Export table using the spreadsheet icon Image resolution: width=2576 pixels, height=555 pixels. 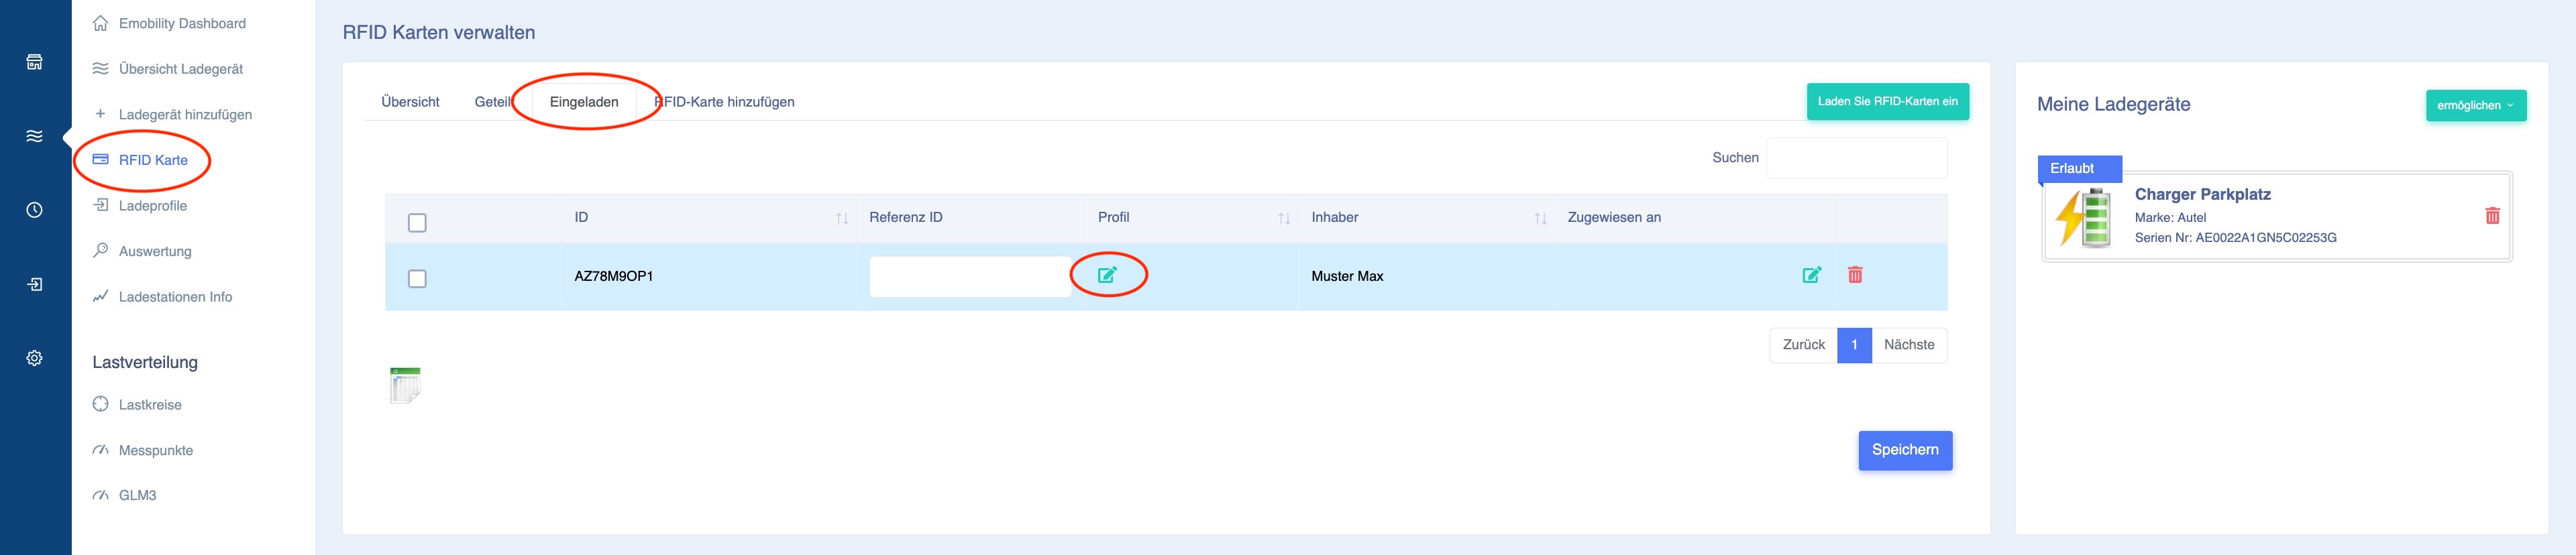405,385
